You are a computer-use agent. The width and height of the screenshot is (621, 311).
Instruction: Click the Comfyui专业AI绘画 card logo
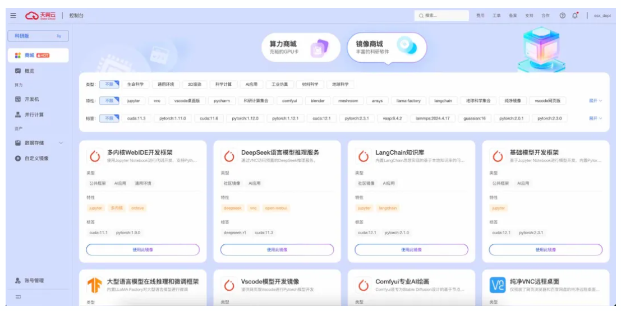tap(363, 285)
